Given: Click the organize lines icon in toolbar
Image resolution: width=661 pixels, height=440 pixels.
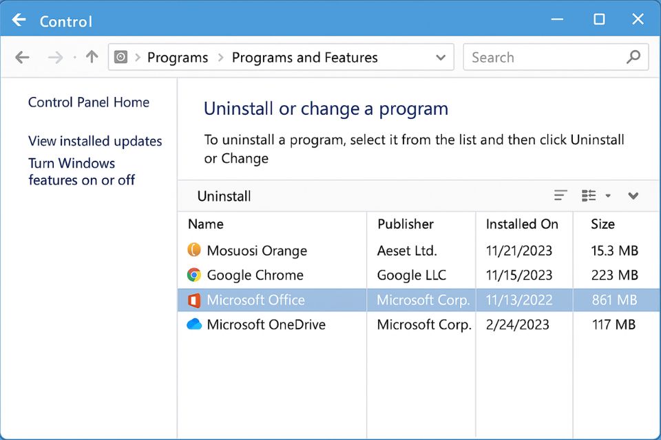Looking at the screenshot, I should pyautogui.click(x=561, y=196).
